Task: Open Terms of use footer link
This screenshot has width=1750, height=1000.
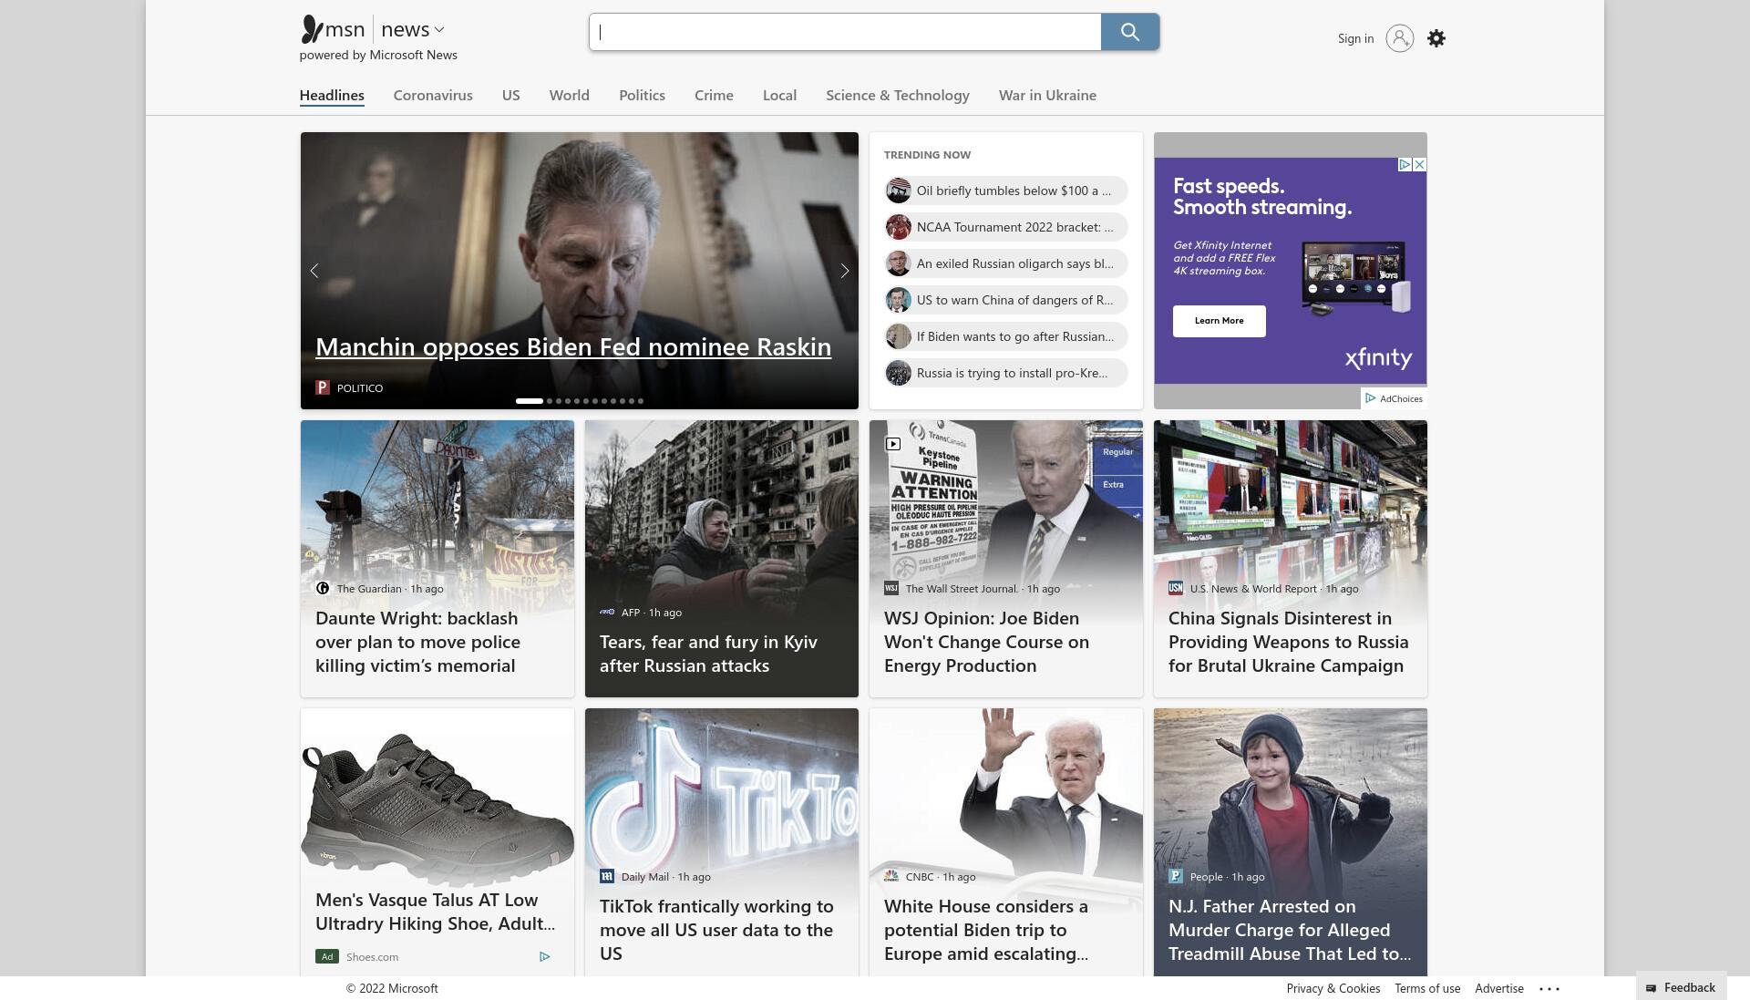Action: point(1426,989)
